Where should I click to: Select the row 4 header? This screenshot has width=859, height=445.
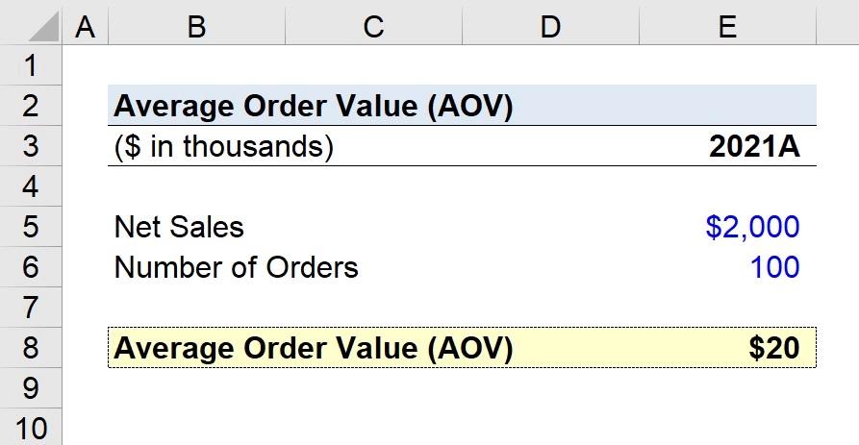31,185
